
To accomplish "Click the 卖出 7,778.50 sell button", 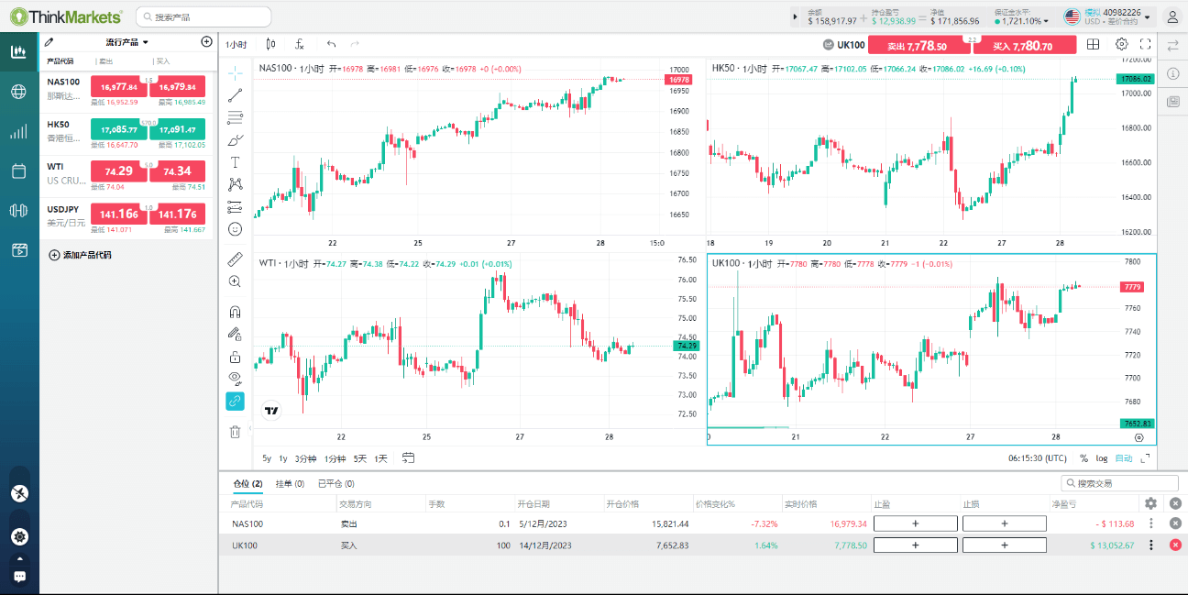I will [x=918, y=46].
